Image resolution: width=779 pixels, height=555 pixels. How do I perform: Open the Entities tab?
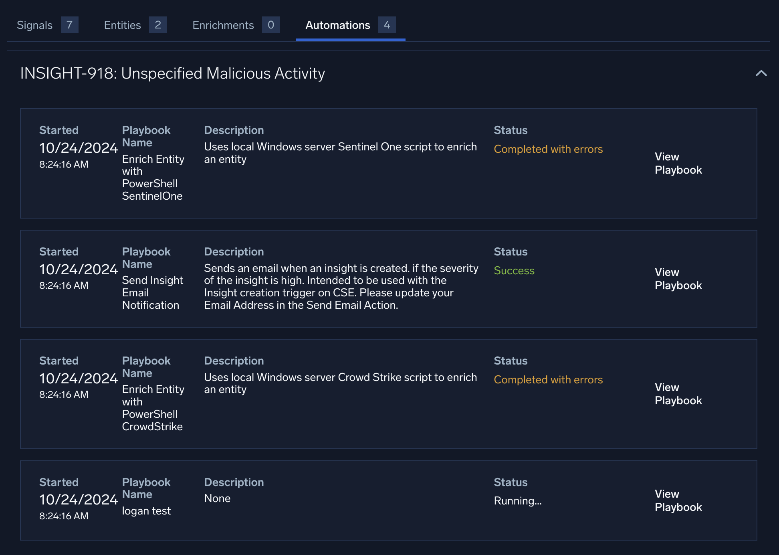(x=122, y=25)
